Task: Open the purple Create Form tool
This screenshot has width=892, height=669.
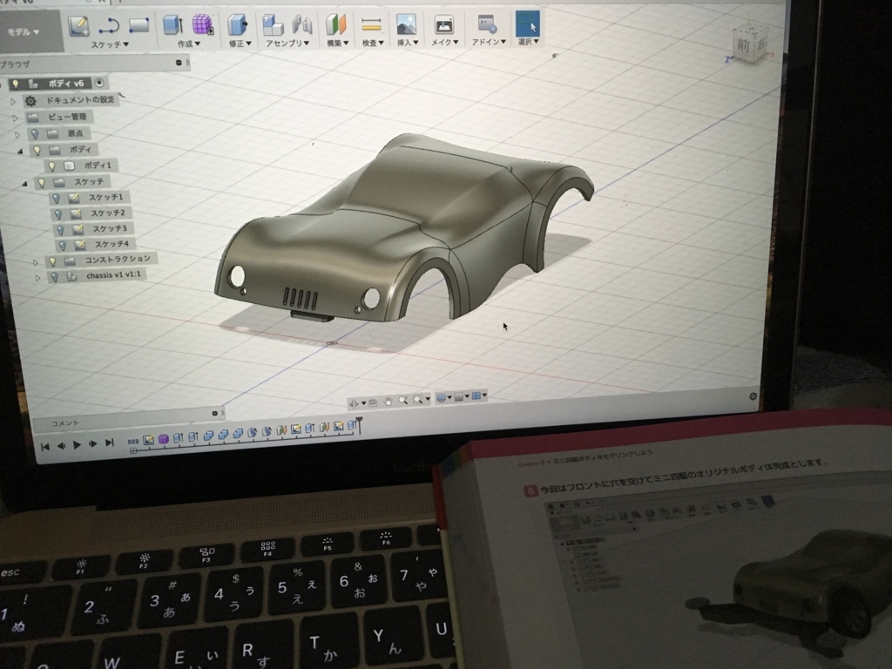Action: click(202, 24)
